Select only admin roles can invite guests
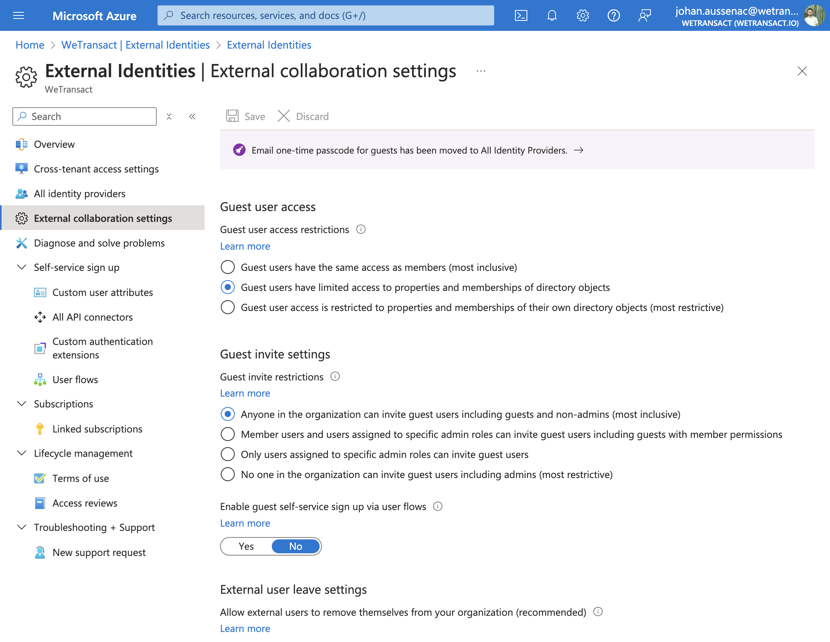Viewport: 830px width, 642px height. pyautogui.click(x=228, y=454)
